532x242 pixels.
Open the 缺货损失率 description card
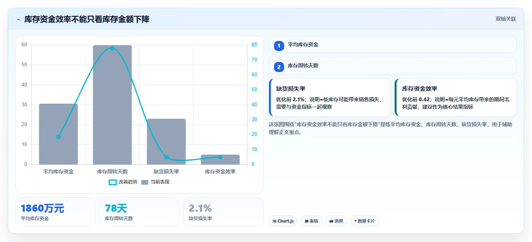(330, 97)
